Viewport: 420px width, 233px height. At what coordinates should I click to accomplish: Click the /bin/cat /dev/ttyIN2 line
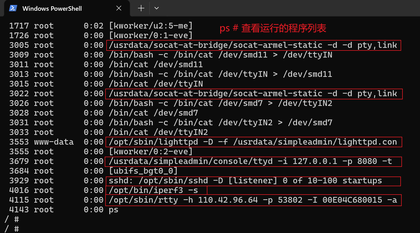tap(108, 132)
